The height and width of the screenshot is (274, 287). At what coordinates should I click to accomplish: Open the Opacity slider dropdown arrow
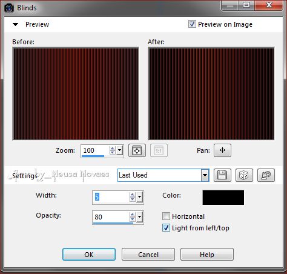[x=139, y=217]
